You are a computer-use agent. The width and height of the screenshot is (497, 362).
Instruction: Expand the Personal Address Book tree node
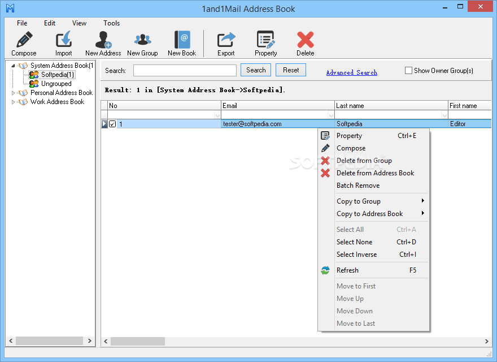13,93
